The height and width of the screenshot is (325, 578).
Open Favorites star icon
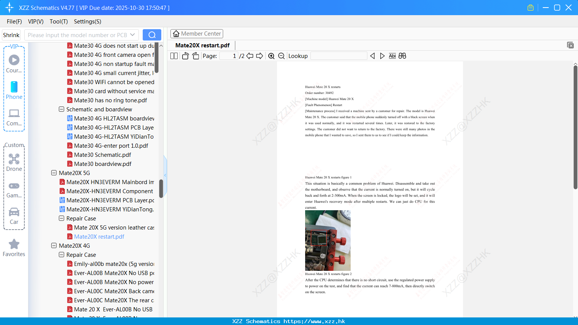(14, 248)
